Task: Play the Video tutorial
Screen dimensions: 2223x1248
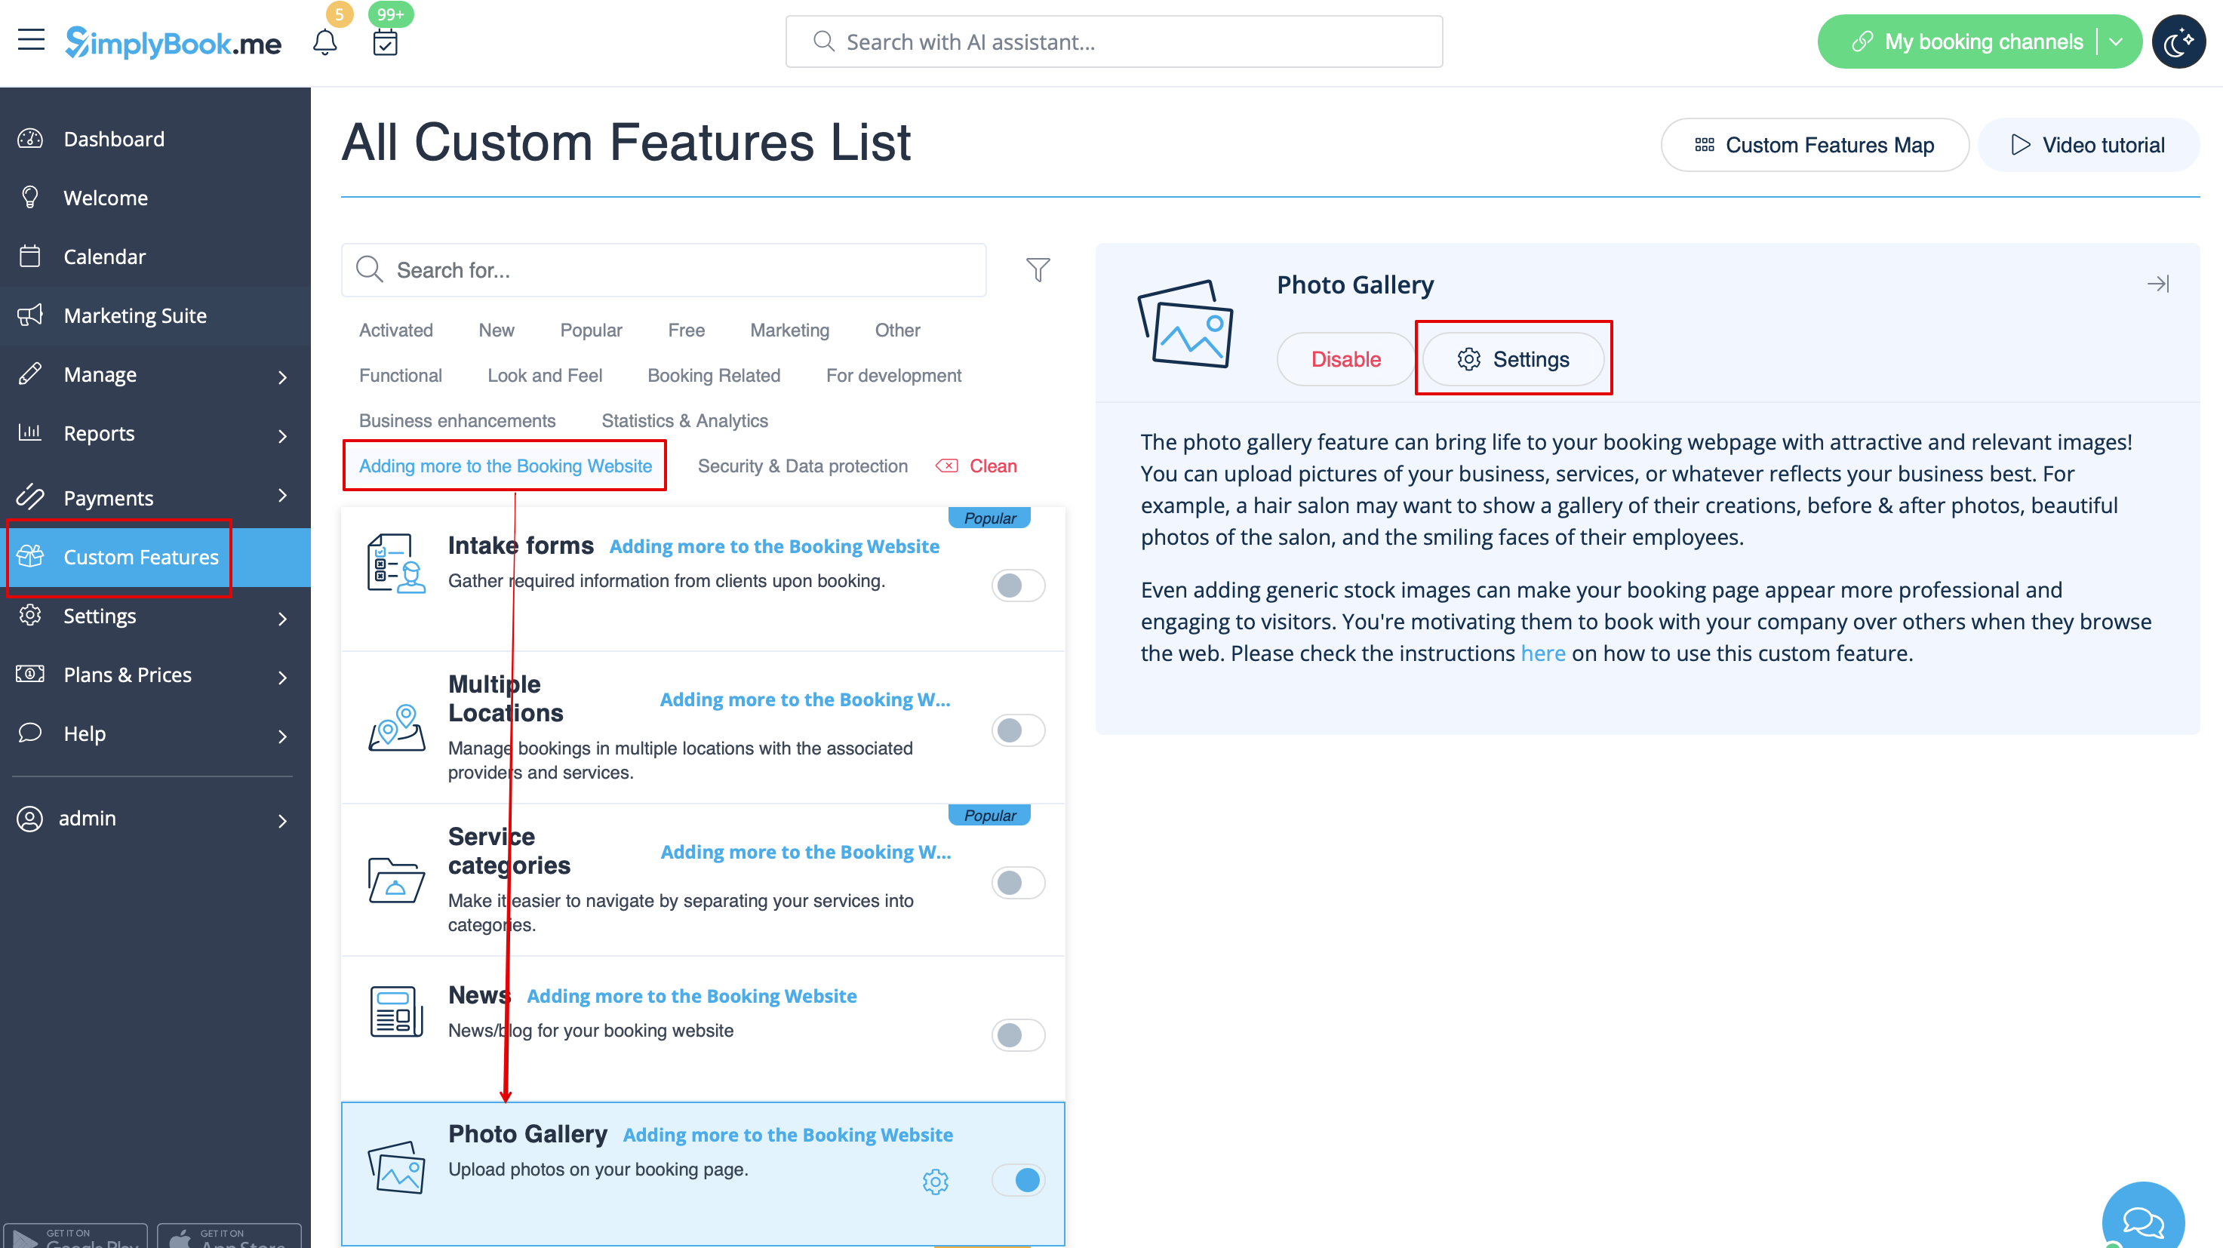Action: coord(2087,145)
